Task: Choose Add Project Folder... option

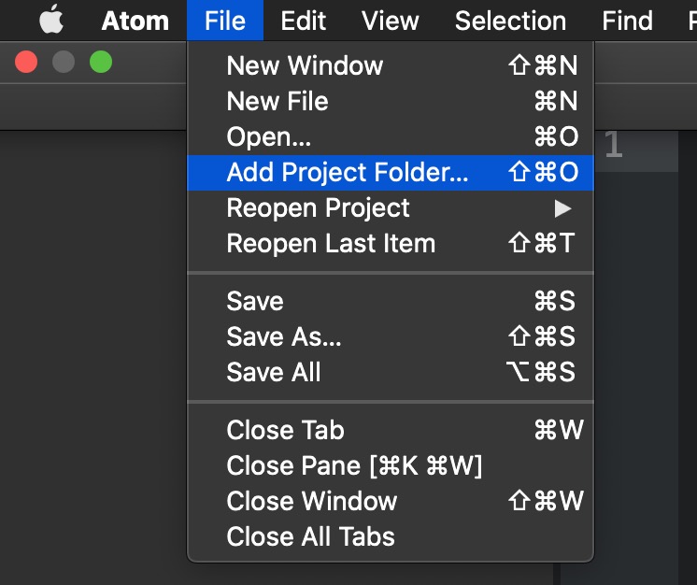Action: 348,173
